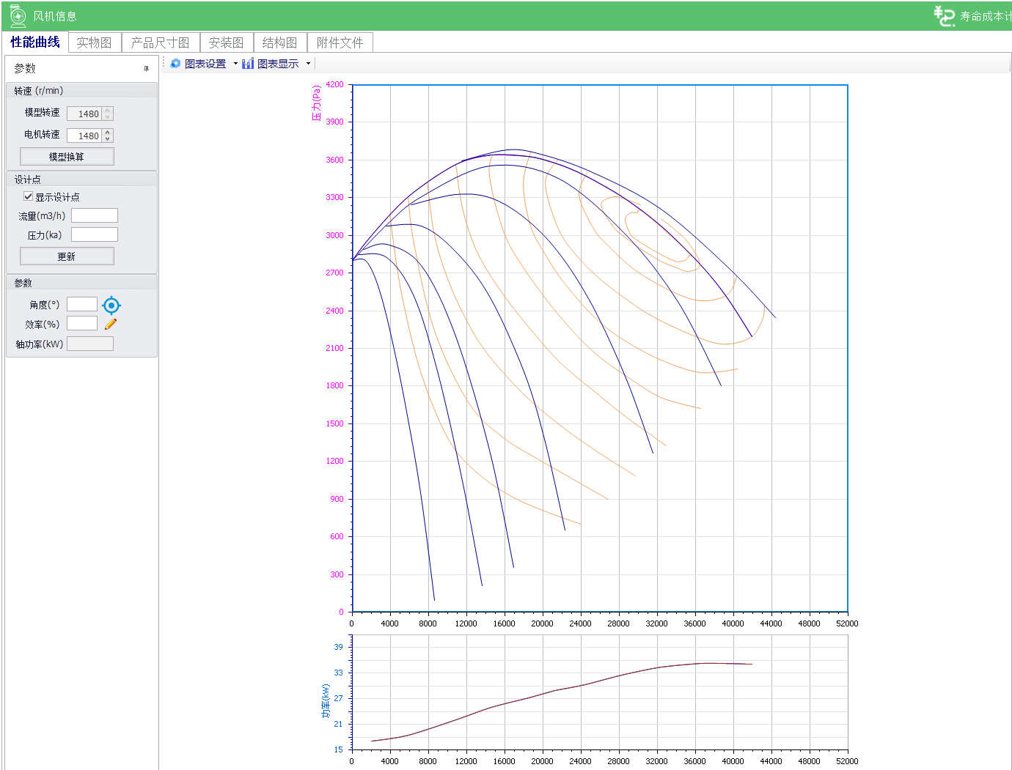1012x770 pixels.
Task: Click the 风机信息 title text
Action: [x=55, y=16]
